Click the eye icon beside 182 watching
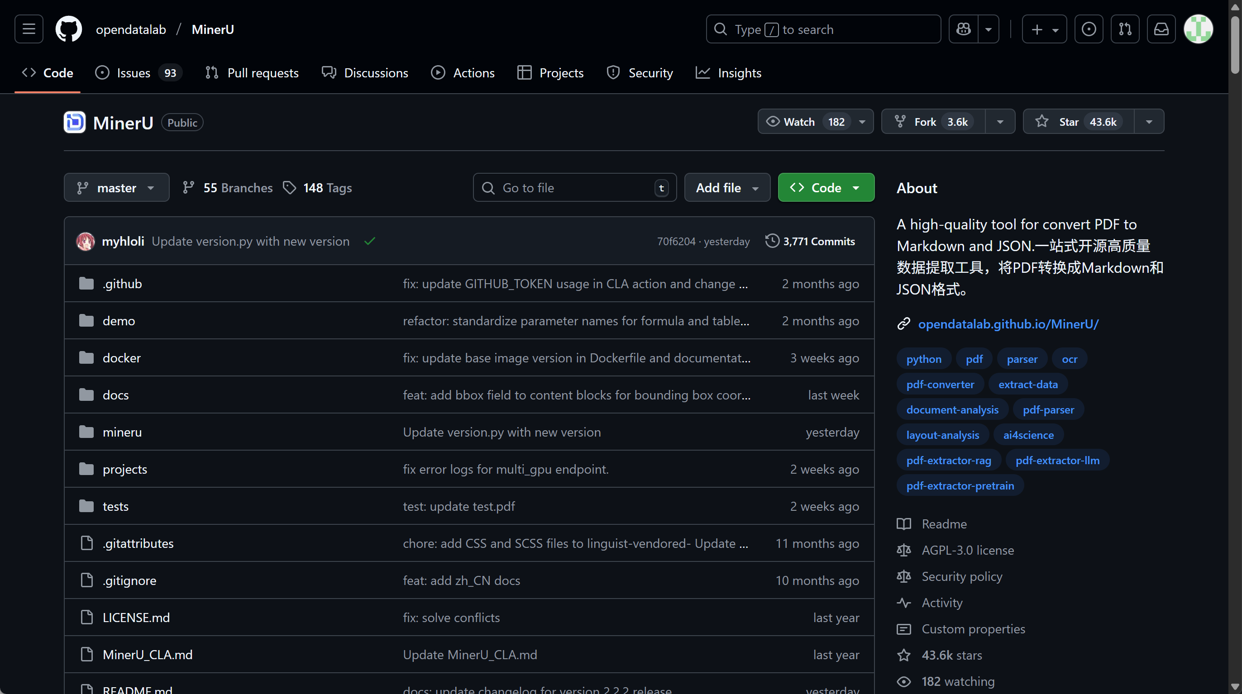 click(x=903, y=681)
